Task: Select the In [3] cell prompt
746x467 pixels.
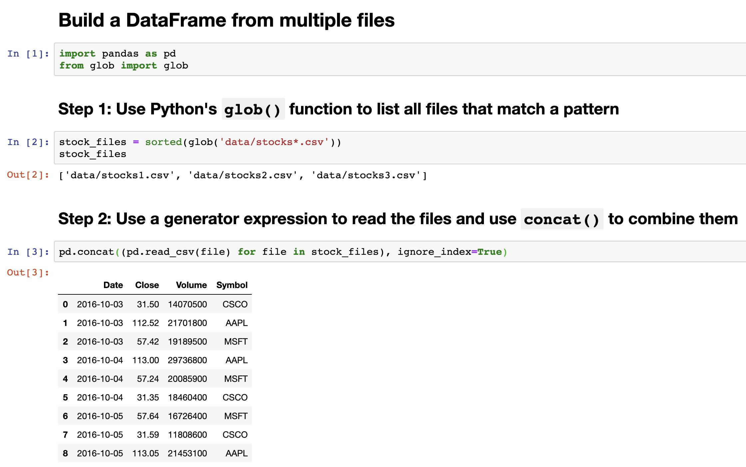Action: (x=28, y=252)
